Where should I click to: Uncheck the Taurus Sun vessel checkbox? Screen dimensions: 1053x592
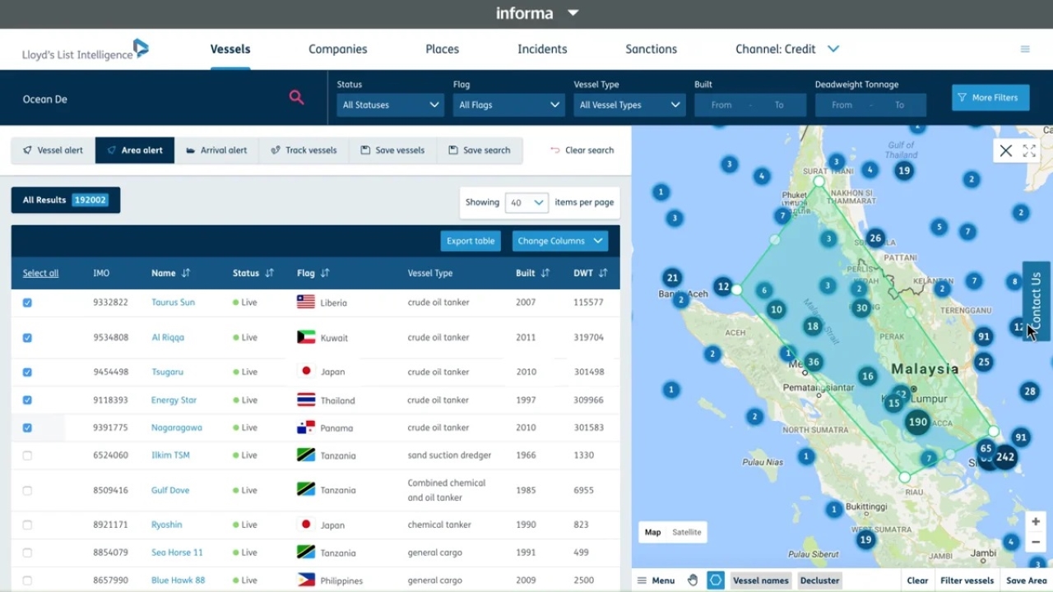tap(27, 303)
